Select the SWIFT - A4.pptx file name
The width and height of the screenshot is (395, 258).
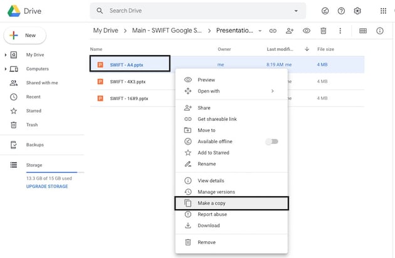click(x=127, y=64)
